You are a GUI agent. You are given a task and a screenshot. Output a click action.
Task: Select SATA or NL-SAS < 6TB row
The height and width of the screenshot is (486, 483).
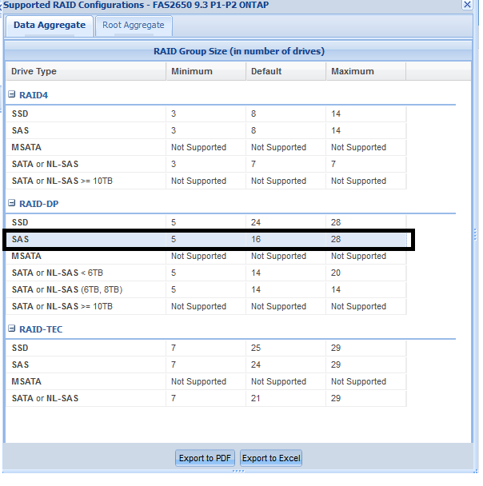(x=206, y=273)
